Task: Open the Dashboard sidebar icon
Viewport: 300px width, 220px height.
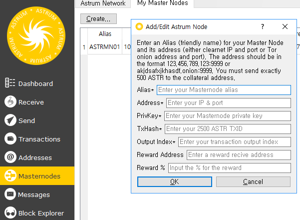Action: pos(10,83)
